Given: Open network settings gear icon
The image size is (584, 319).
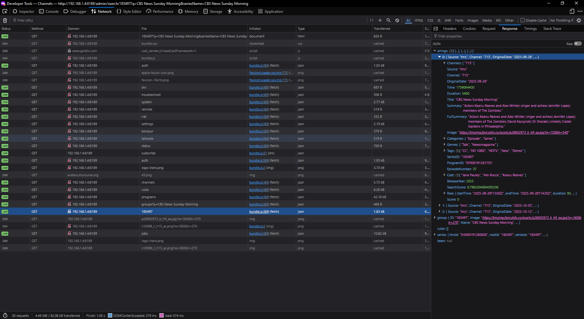Looking at the screenshot, I should click(x=579, y=20).
